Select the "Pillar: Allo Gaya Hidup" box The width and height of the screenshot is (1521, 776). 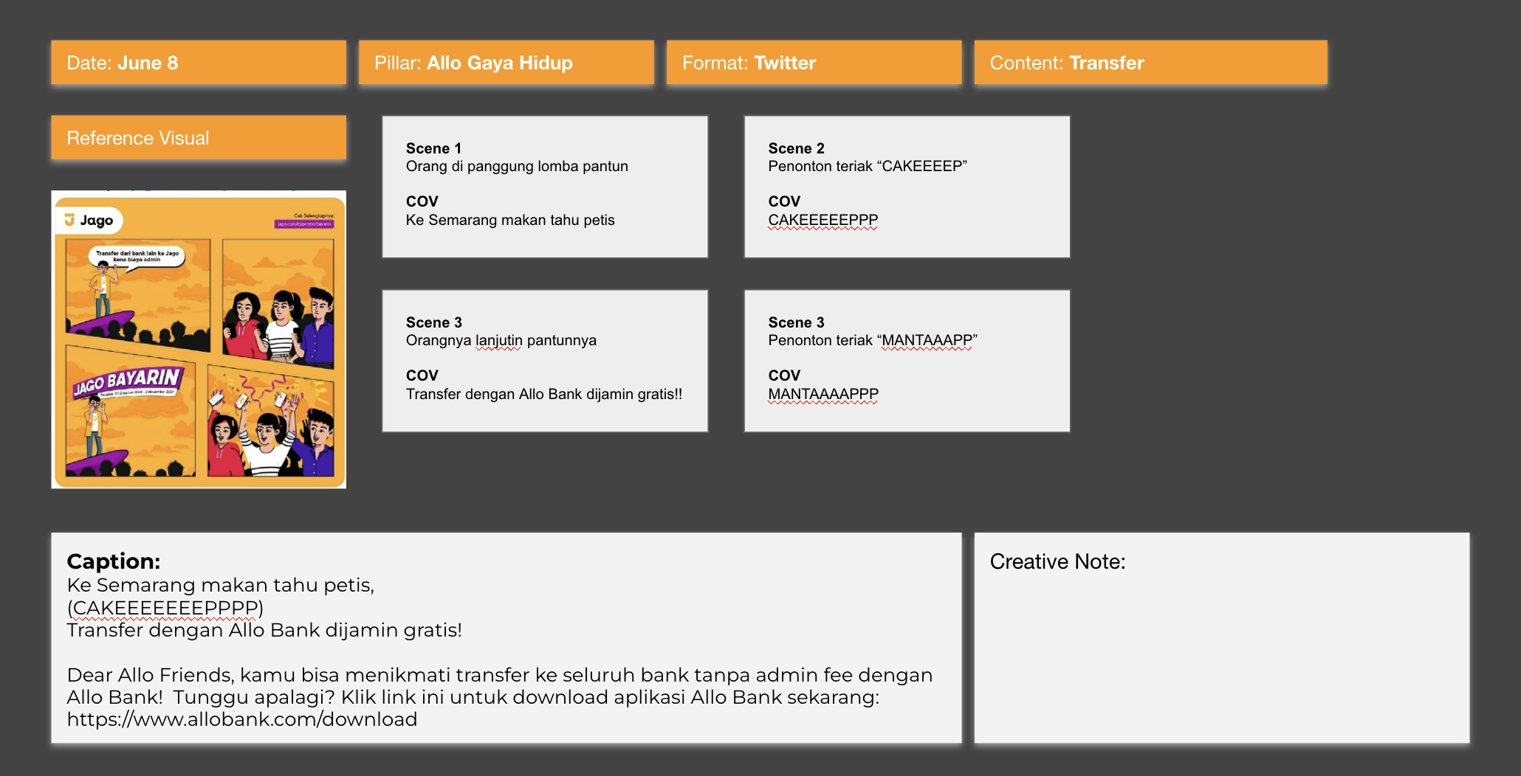[507, 63]
